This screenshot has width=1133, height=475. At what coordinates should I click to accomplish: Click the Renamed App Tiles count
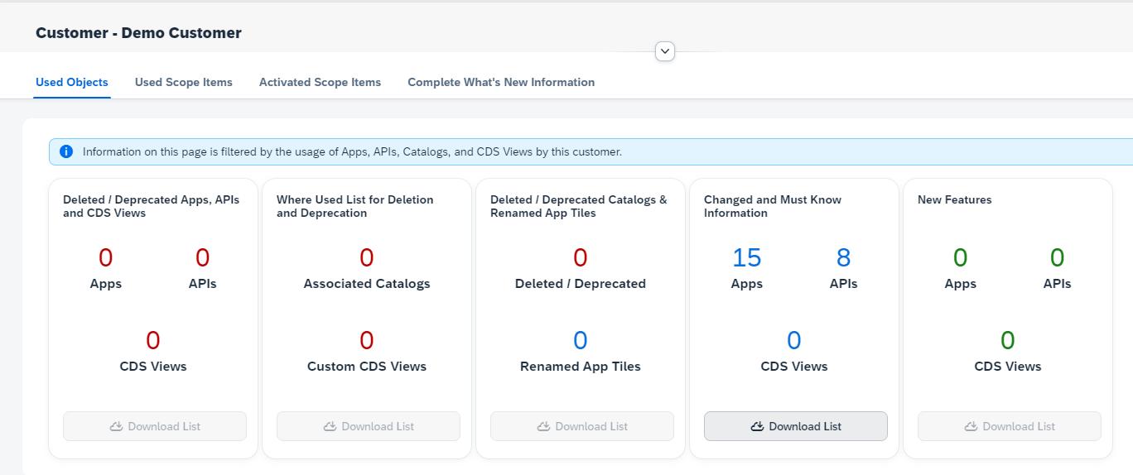pos(580,341)
